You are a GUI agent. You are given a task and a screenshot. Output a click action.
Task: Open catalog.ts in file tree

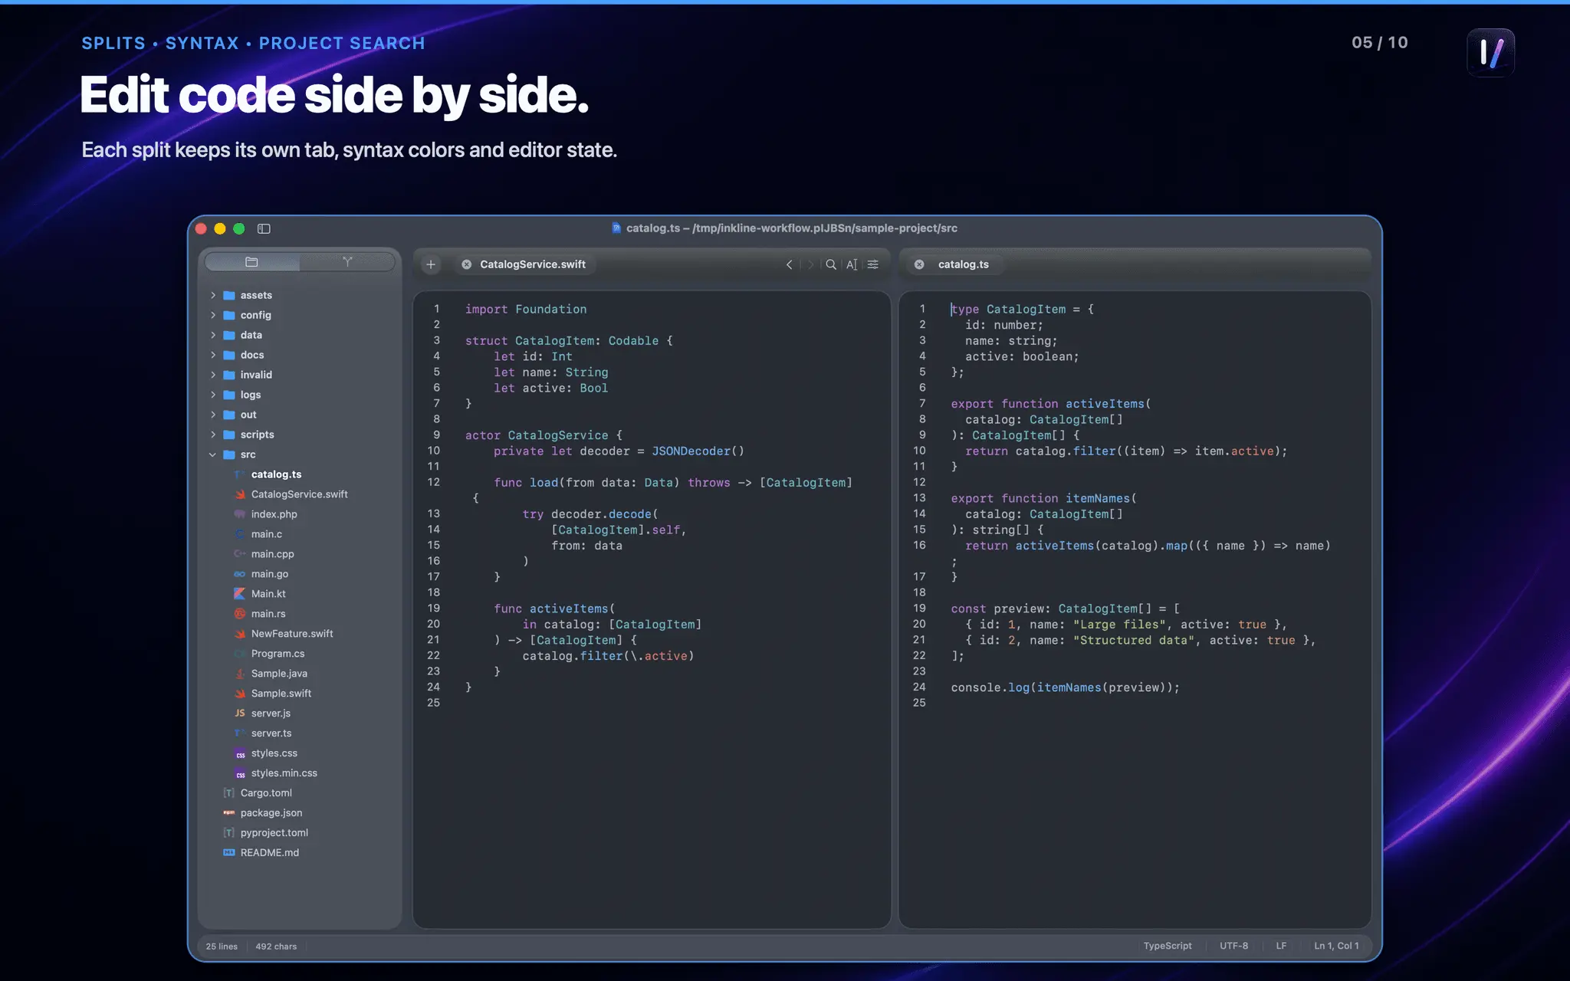point(276,474)
